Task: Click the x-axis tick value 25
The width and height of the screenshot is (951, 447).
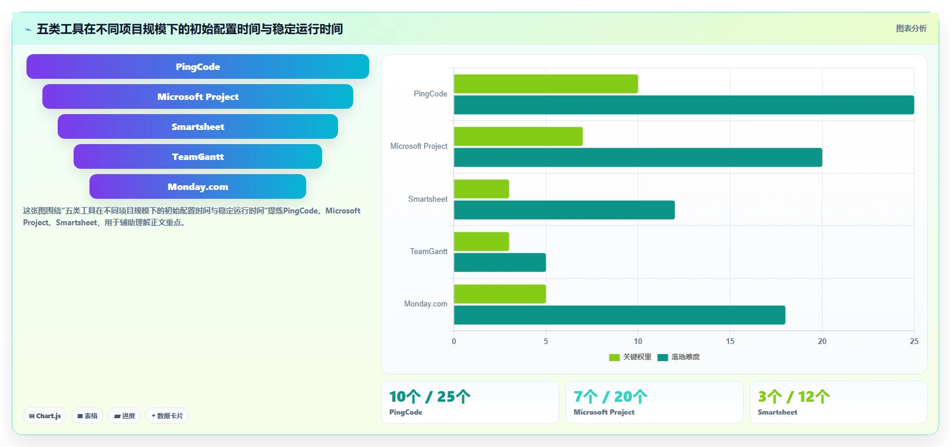Action: pos(914,341)
